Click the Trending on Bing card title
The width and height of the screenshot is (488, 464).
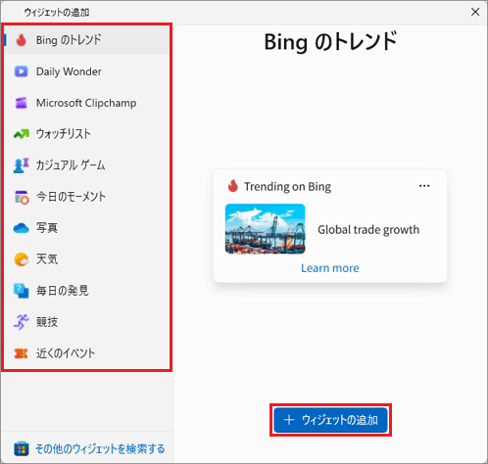[x=287, y=187]
